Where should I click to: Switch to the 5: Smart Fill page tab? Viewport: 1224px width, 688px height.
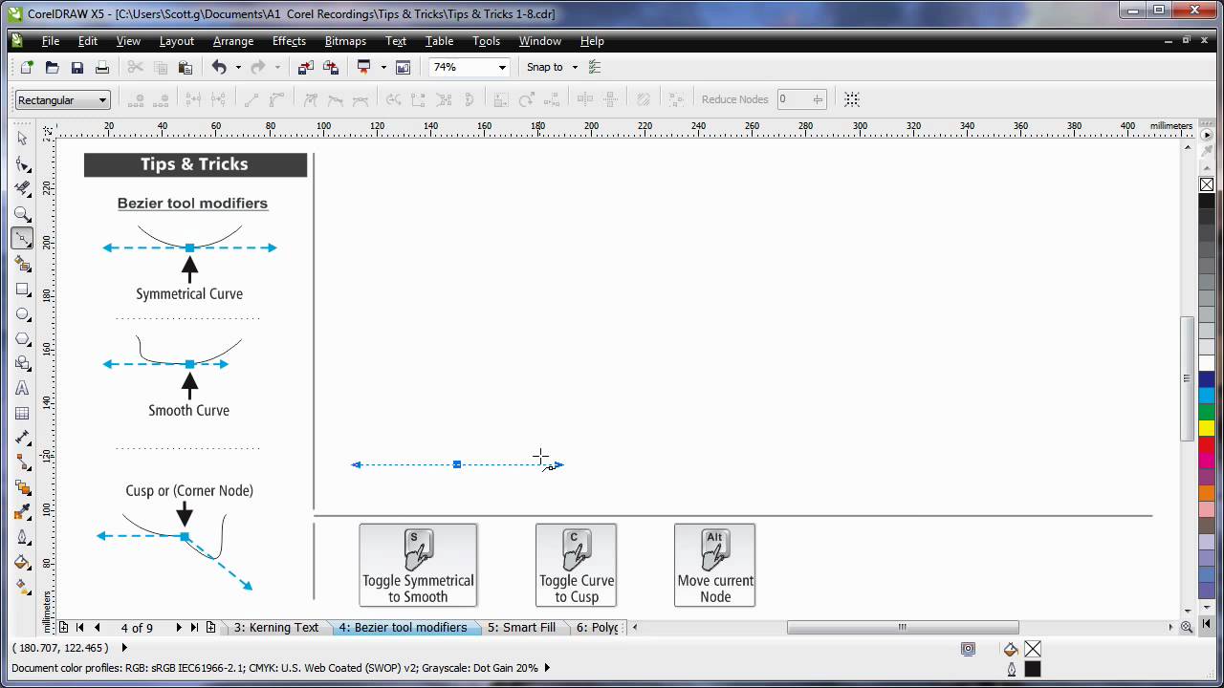[521, 628]
